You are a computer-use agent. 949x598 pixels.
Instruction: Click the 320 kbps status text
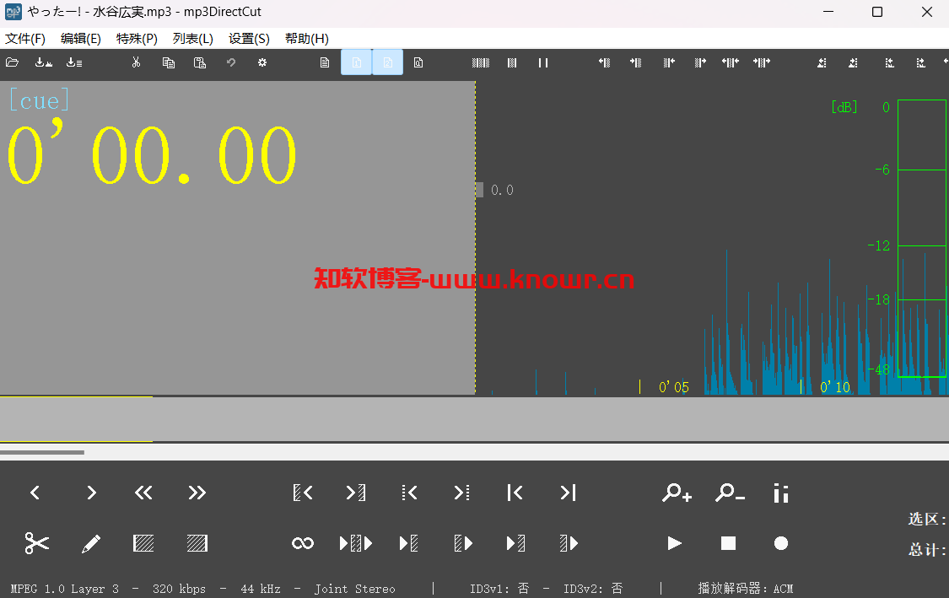179,589
